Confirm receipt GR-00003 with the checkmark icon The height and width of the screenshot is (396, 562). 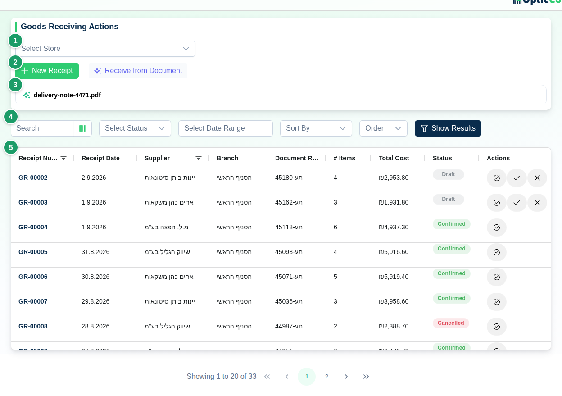(x=517, y=203)
